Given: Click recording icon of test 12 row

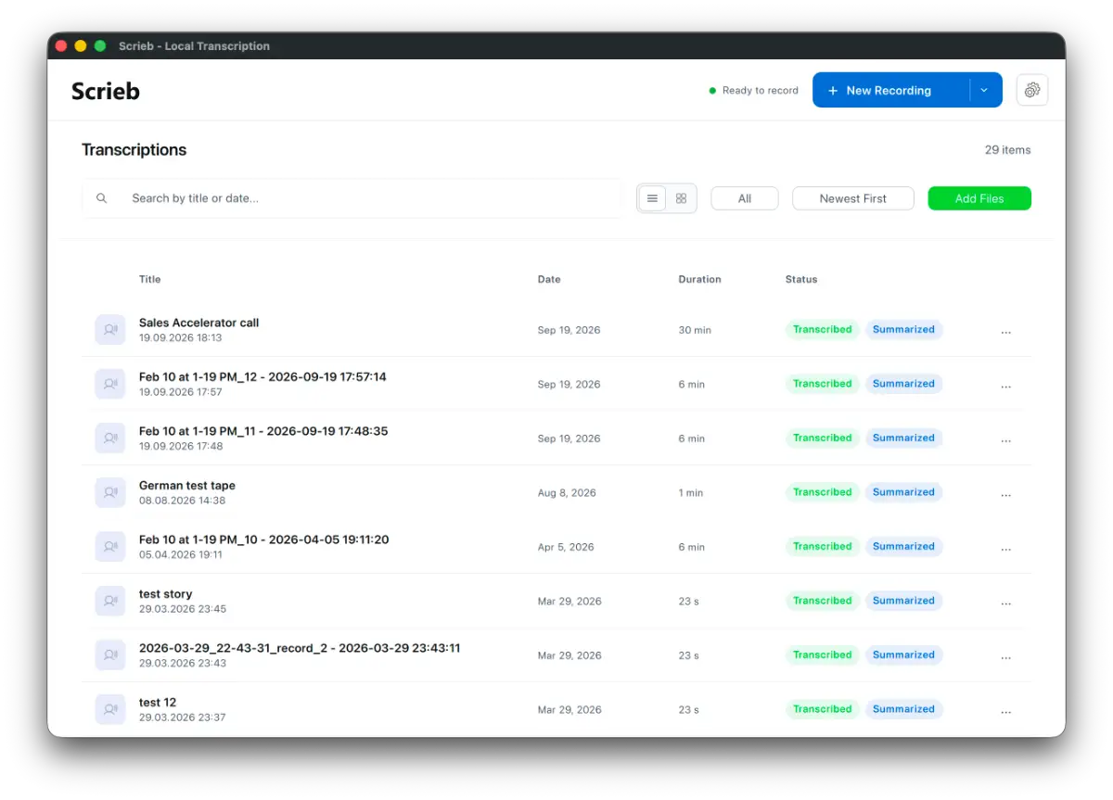Looking at the screenshot, I should [110, 709].
